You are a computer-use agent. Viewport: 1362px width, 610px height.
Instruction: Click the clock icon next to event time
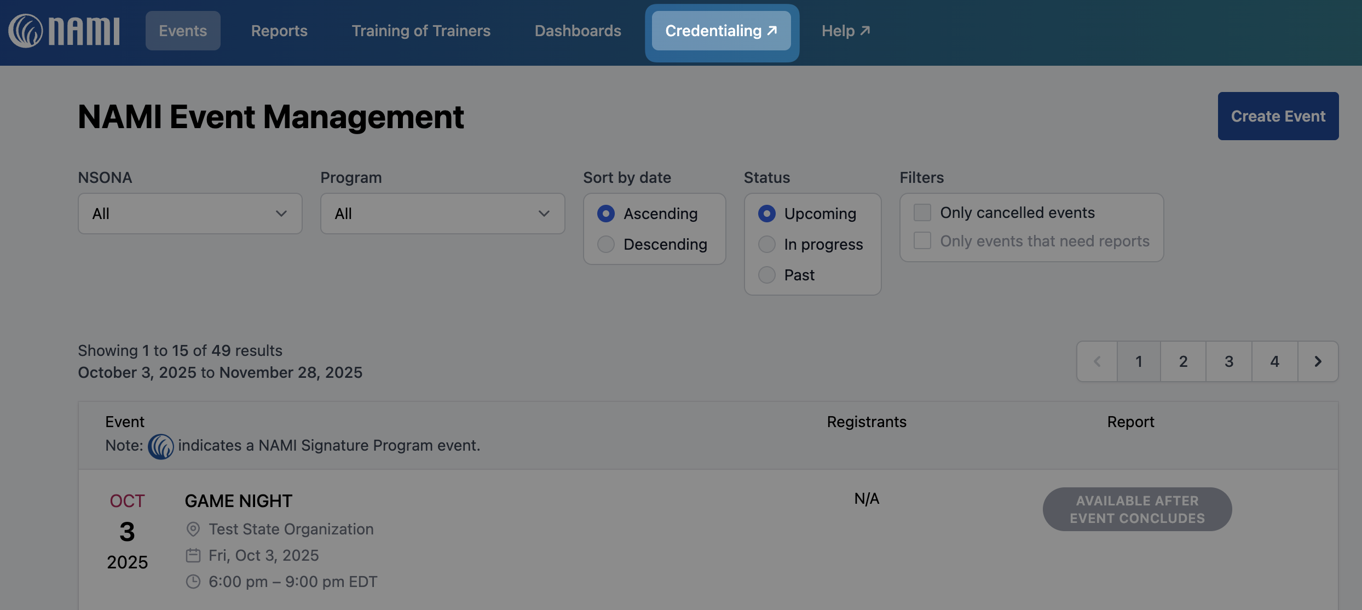(193, 582)
